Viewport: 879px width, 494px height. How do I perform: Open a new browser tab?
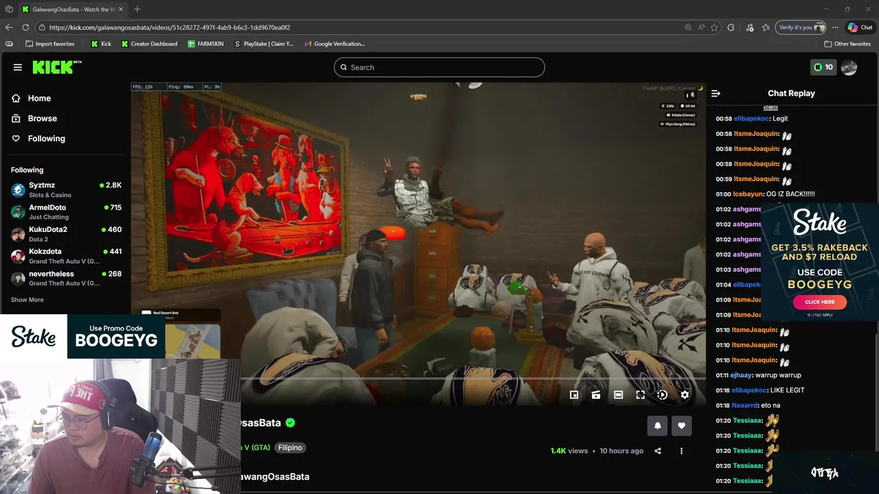coord(137,9)
